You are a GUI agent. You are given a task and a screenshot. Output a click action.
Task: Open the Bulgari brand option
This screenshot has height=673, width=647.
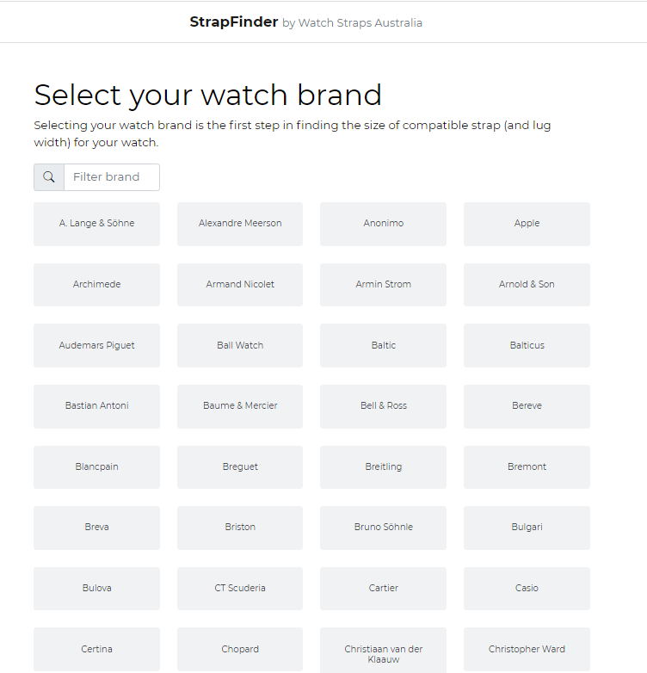[x=527, y=527]
